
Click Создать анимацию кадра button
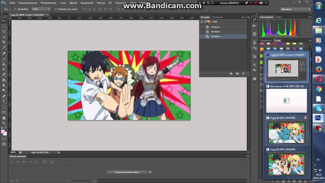[127, 172]
